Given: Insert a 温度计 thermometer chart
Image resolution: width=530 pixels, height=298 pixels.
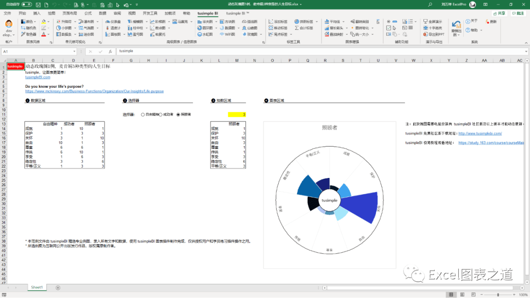Looking at the screenshot, I should (x=113, y=28).
